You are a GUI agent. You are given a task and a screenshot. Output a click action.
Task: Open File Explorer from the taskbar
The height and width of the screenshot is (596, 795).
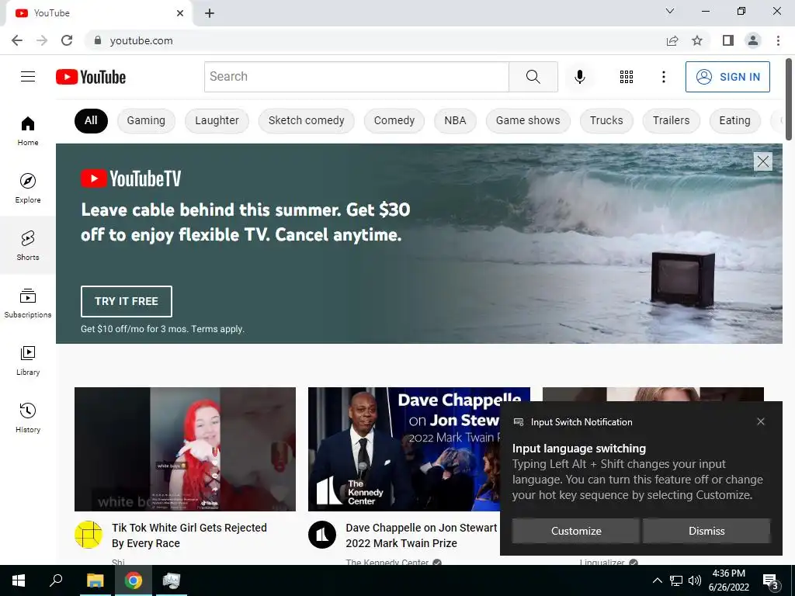[x=95, y=580]
